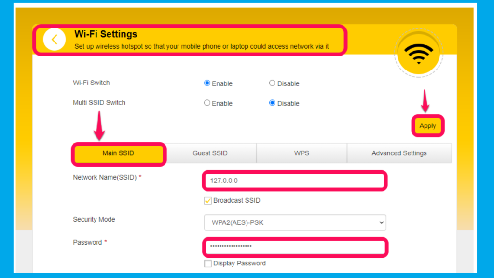Enable the Wi-Fi Switch

(x=207, y=83)
